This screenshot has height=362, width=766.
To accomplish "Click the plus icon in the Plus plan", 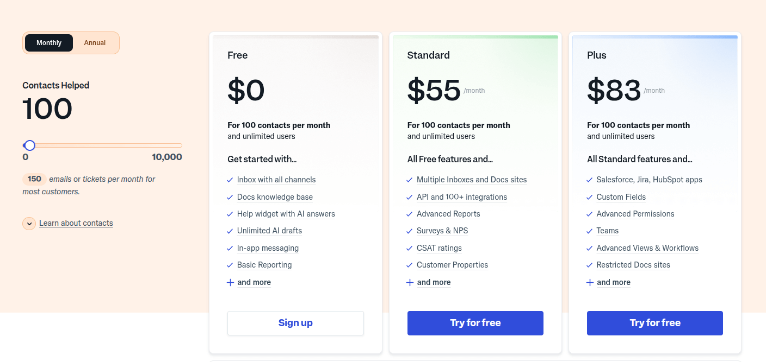I will click(x=590, y=282).
